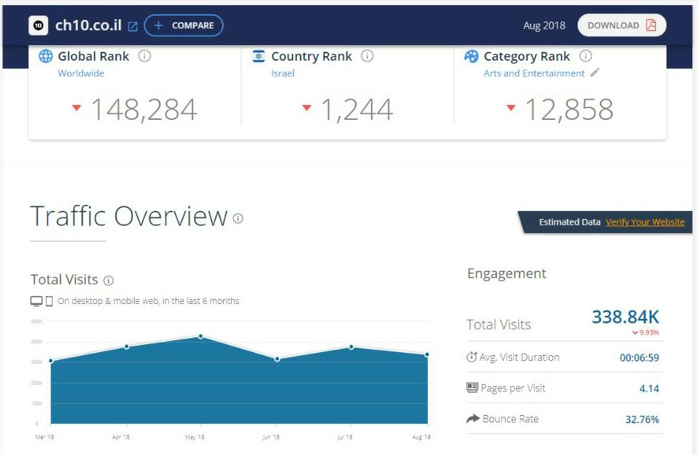Screen dimensions: 699x455
Task: Click the Global Rank globe icon
Action: 46,56
